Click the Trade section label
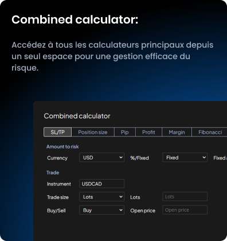 53,173
